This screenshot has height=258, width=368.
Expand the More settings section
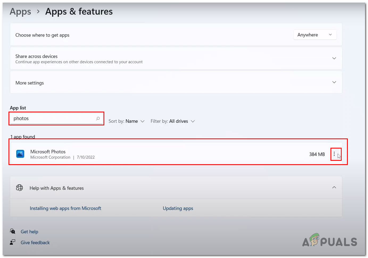pos(334,82)
